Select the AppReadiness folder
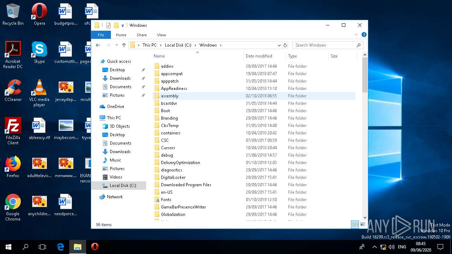The image size is (452, 254). 174,89
